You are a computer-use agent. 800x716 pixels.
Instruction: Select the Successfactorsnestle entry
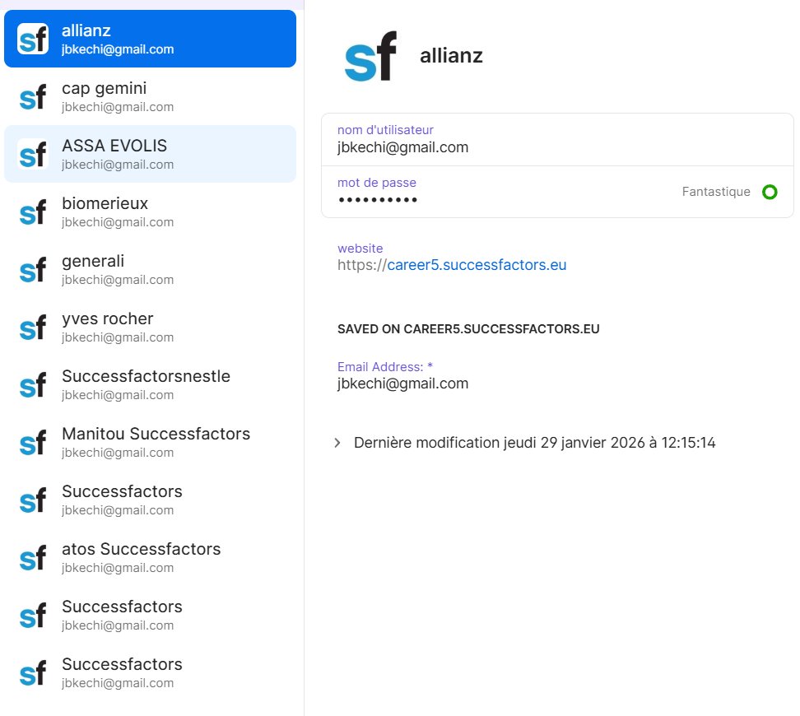(x=150, y=385)
